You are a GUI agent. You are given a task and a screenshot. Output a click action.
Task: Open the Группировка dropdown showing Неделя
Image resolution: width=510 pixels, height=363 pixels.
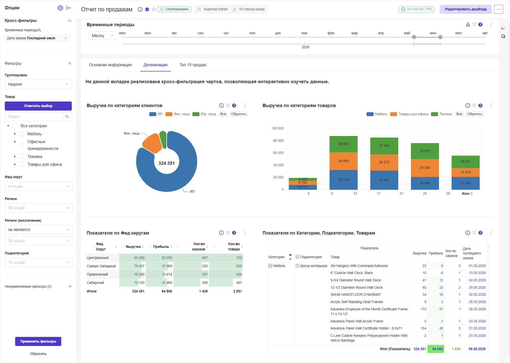(38, 84)
